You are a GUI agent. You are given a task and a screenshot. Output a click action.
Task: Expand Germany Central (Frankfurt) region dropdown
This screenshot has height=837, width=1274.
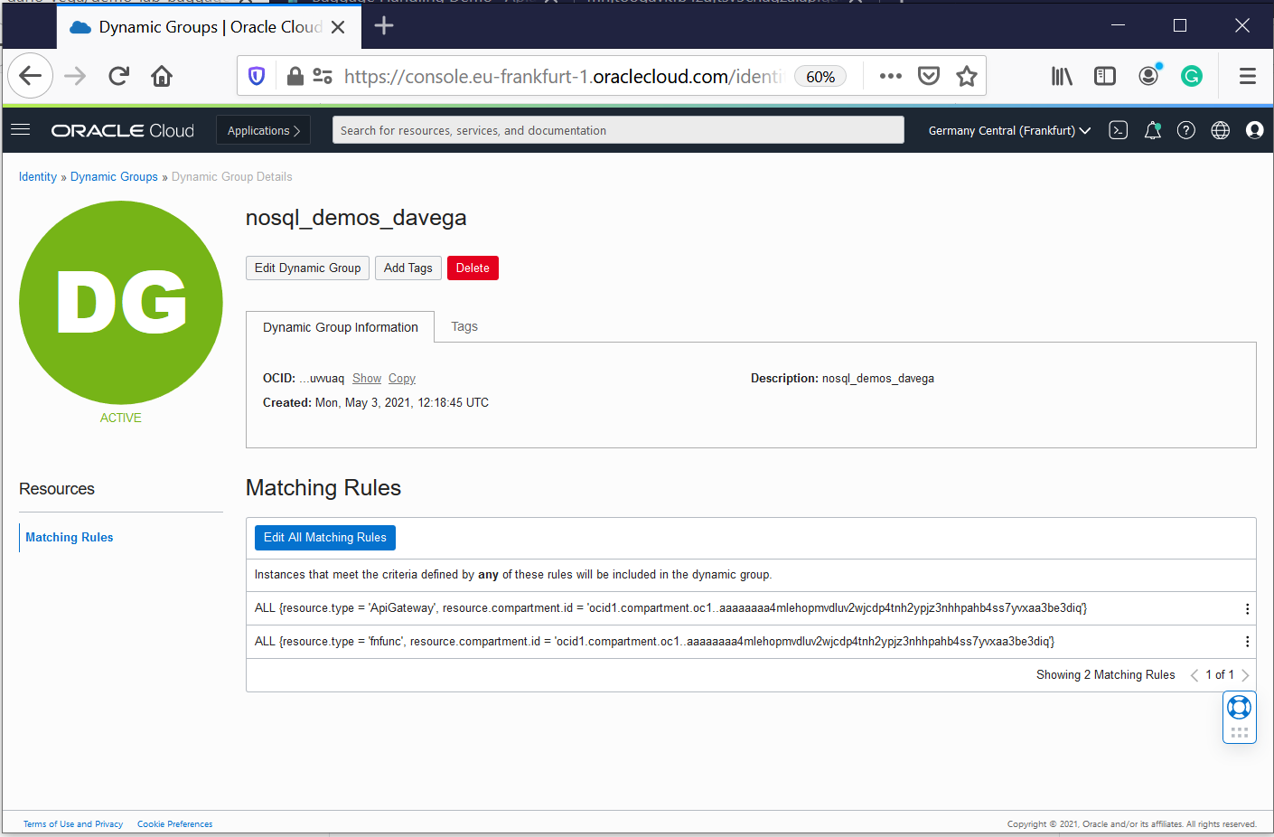tap(1009, 130)
